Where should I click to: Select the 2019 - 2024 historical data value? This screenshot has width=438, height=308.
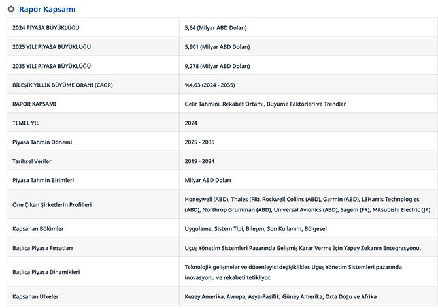pos(199,161)
